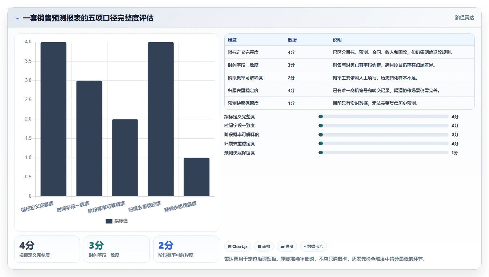Click the 1分 value beside 预测快照保留度 progress bar
The height and width of the screenshot is (277, 489).
[455, 153]
